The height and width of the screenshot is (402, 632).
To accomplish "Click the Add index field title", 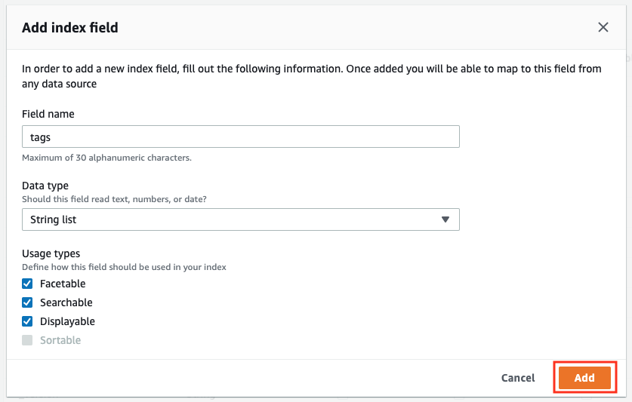I will [70, 27].
